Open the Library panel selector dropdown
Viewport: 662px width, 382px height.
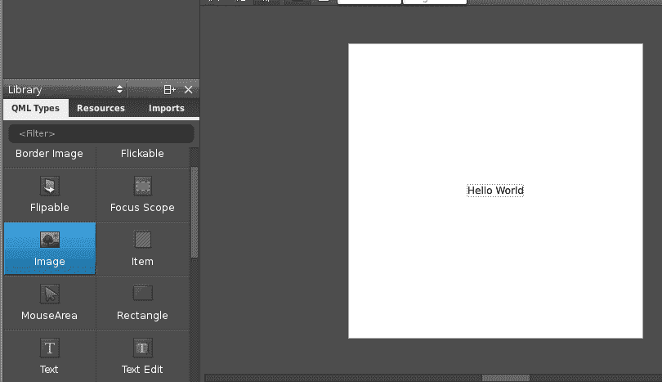click(65, 90)
